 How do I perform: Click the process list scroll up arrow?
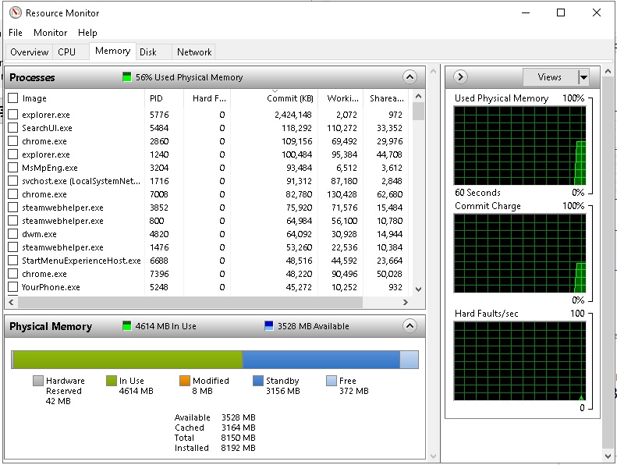[418, 96]
